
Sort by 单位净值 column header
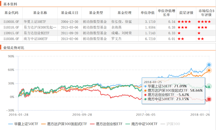[147, 13]
